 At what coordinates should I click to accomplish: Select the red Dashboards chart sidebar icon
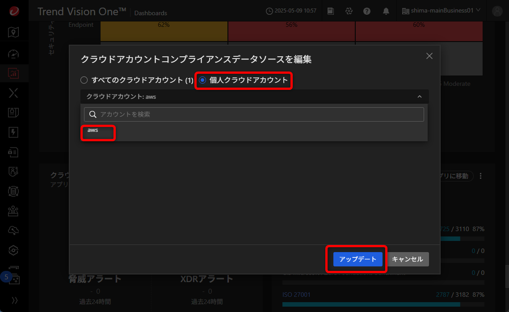(13, 73)
